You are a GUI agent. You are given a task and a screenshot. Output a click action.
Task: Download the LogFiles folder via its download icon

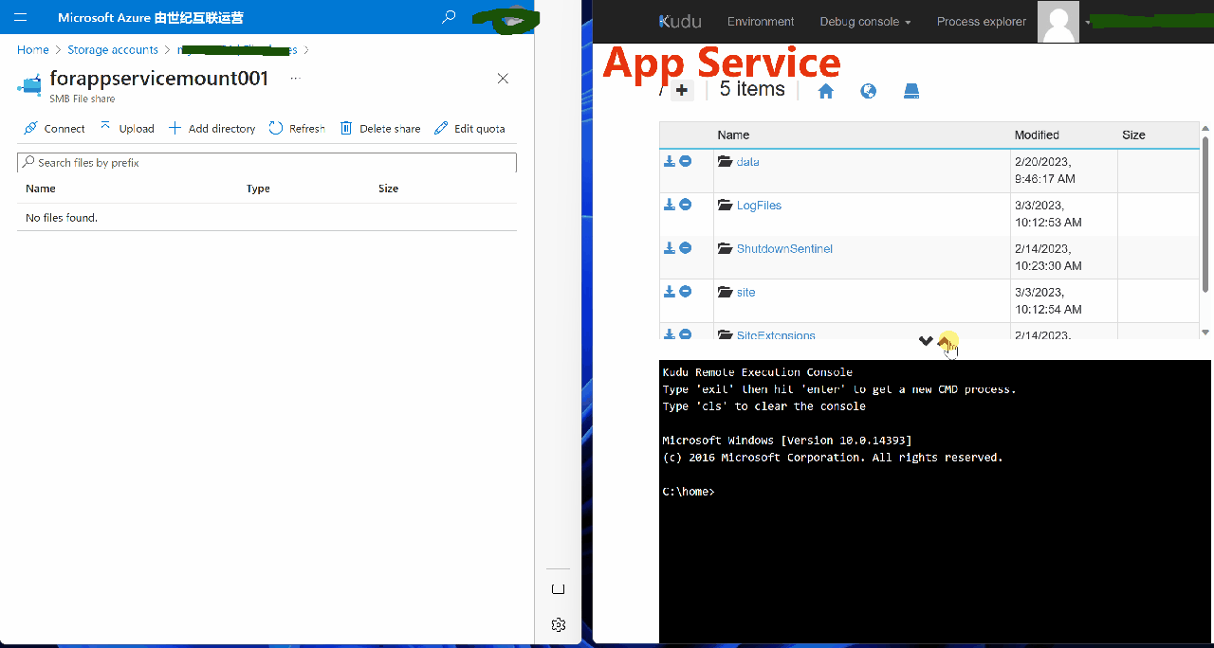click(669, 205)
